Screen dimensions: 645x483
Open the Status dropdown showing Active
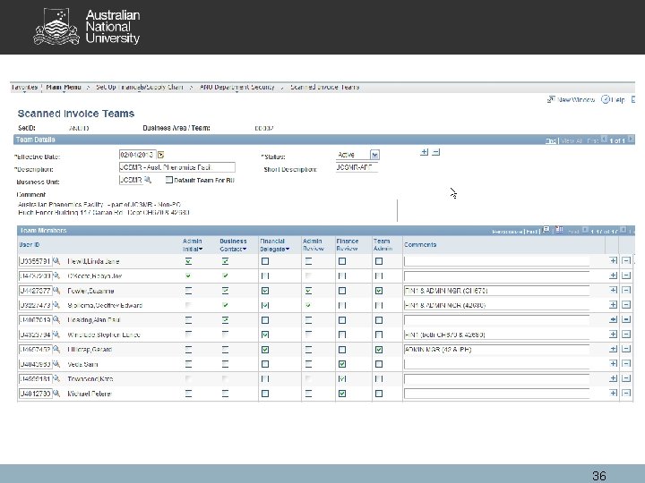[374, 155]
